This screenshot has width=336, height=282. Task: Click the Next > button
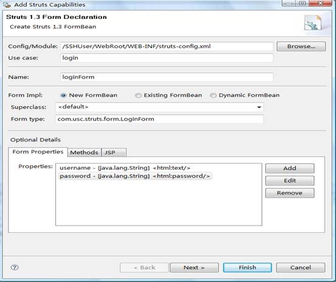(194, 267)
